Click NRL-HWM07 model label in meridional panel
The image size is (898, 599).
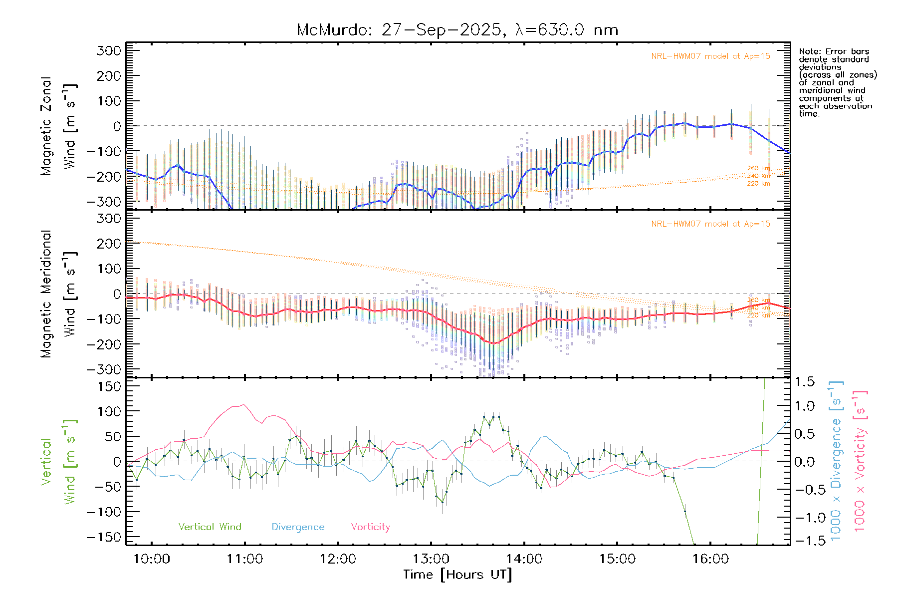click(x=710, y=224)
